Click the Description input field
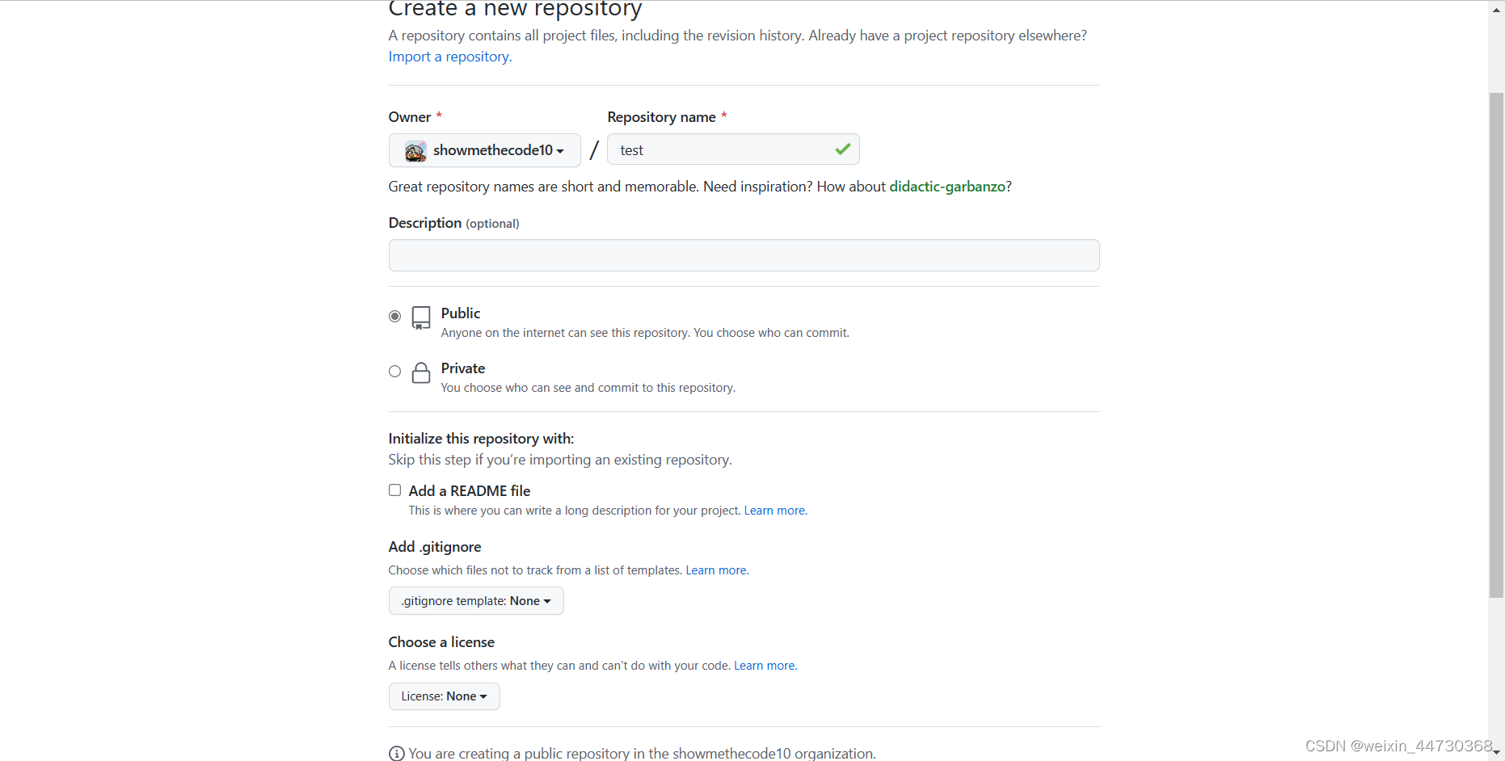 click(x=744, y=255)
